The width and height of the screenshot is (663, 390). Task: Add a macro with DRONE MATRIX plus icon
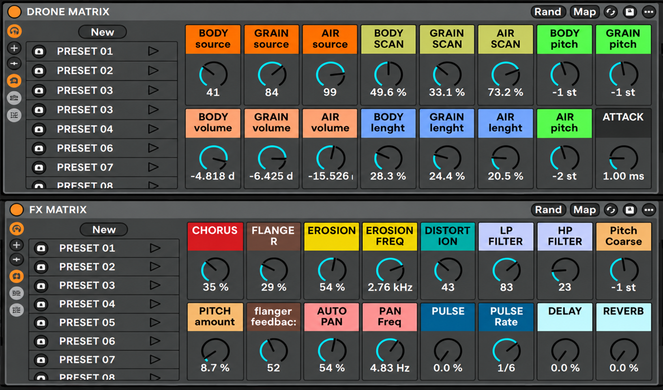(14, 48)
